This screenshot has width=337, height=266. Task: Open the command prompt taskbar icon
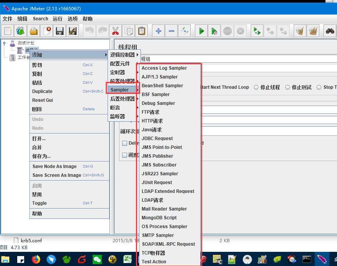(307, 259)
